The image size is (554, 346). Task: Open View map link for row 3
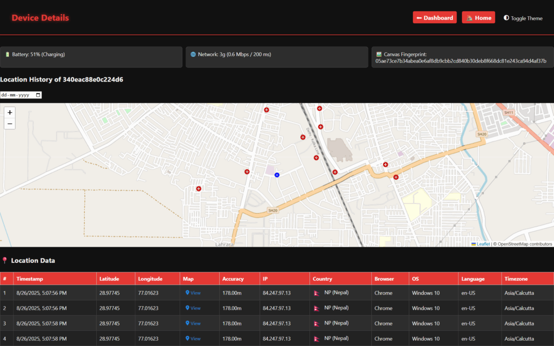tap(193, 323)
